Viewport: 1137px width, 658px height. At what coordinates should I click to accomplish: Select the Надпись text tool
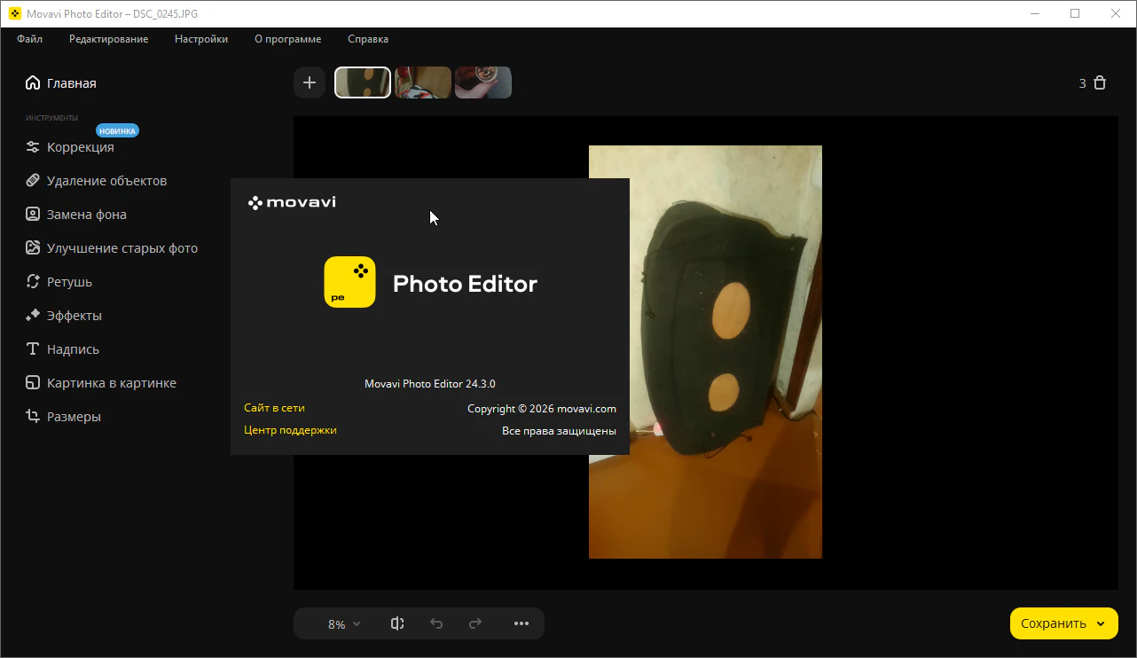[x=73, y=349]
